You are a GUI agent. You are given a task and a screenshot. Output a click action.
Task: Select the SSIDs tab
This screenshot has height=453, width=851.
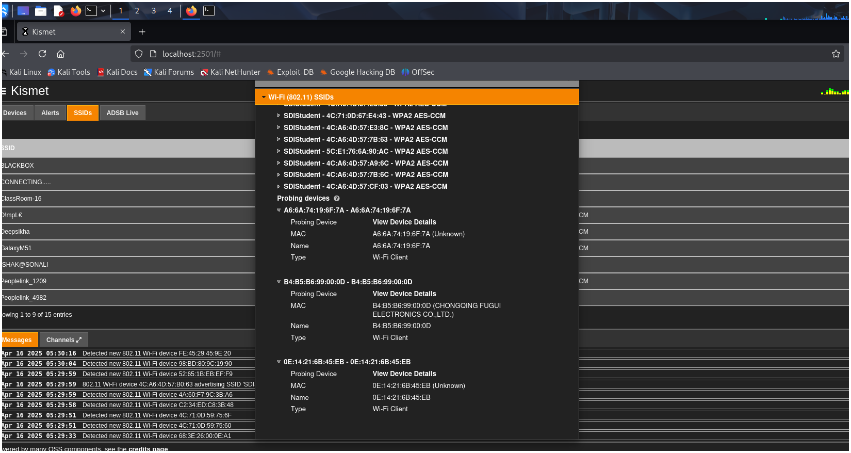(x=83, y=113)
